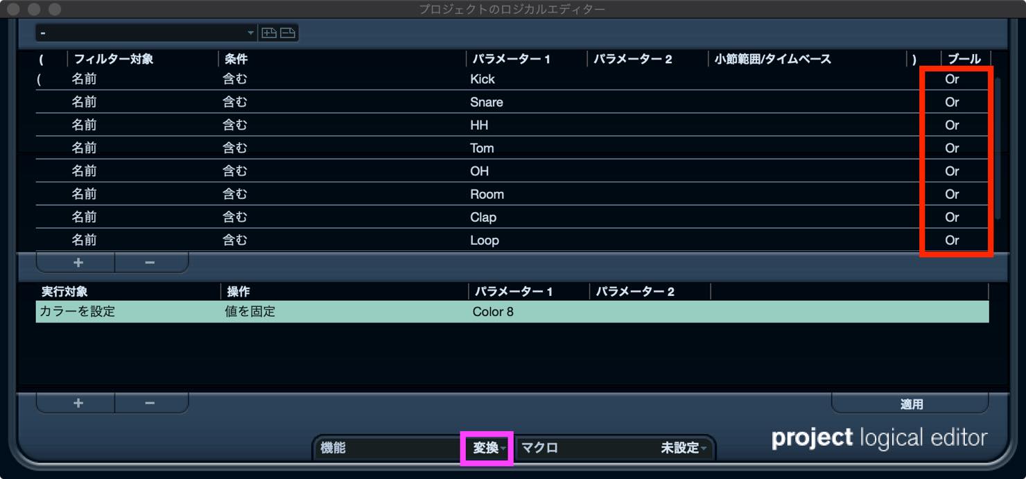Image resolution: width=1026 pixels, height=479 pixels.
Task: Select the Tom parameter cell
Action: [x=482, y=148]
